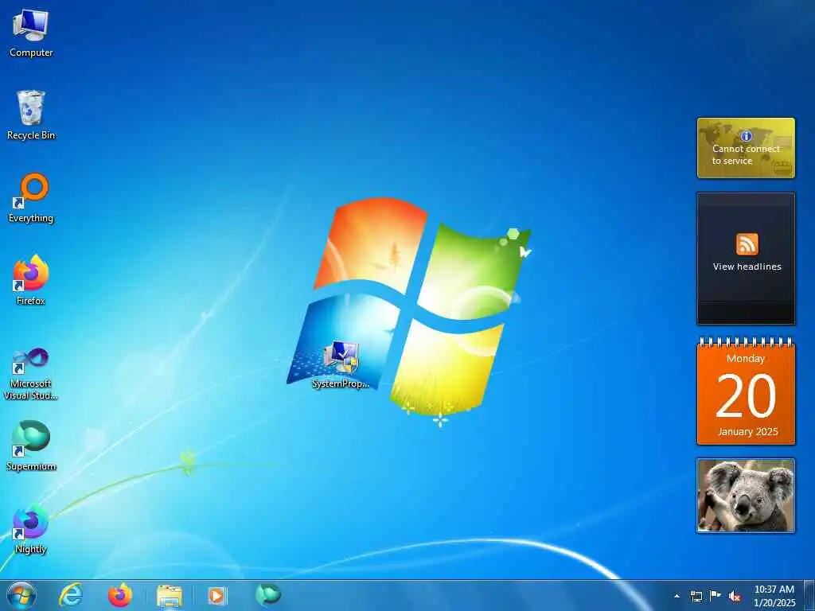Screen dimensions: 815x611
Task: Select the Microsoft Visual Studio shortcut
Action: pos(31,374)
